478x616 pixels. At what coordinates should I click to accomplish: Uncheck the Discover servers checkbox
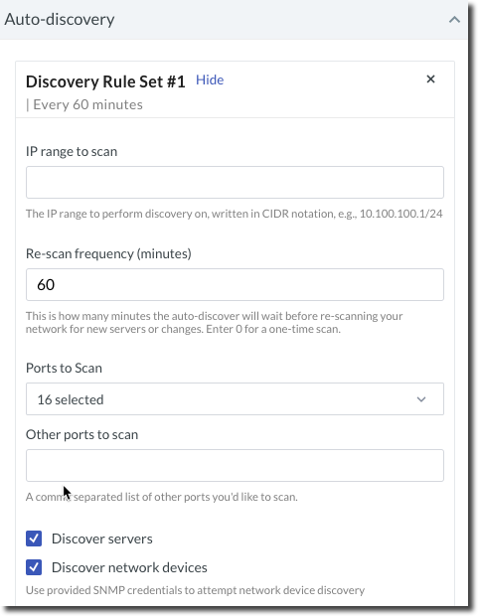(34, 539)
